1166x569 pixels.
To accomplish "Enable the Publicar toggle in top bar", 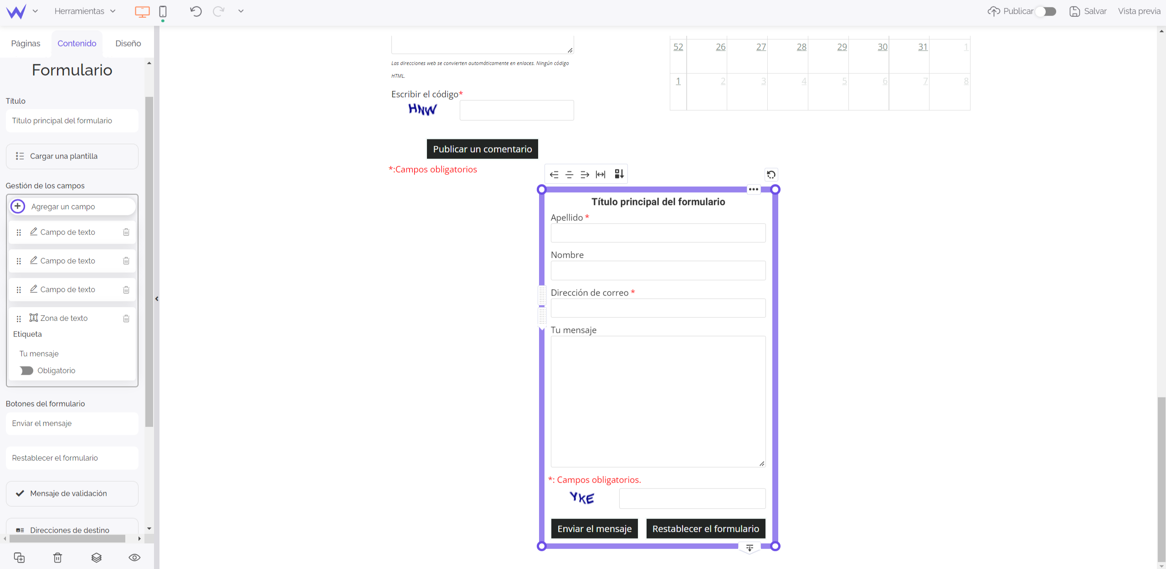I will click(1048, 11).
